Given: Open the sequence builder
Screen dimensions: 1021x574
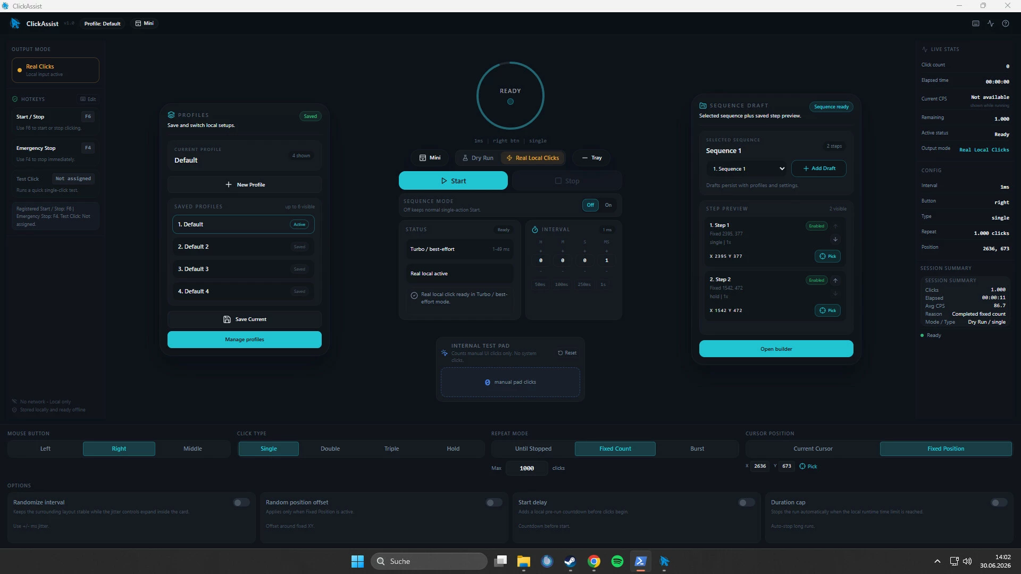Looking at the screenshot, I should tap(776, 349).
